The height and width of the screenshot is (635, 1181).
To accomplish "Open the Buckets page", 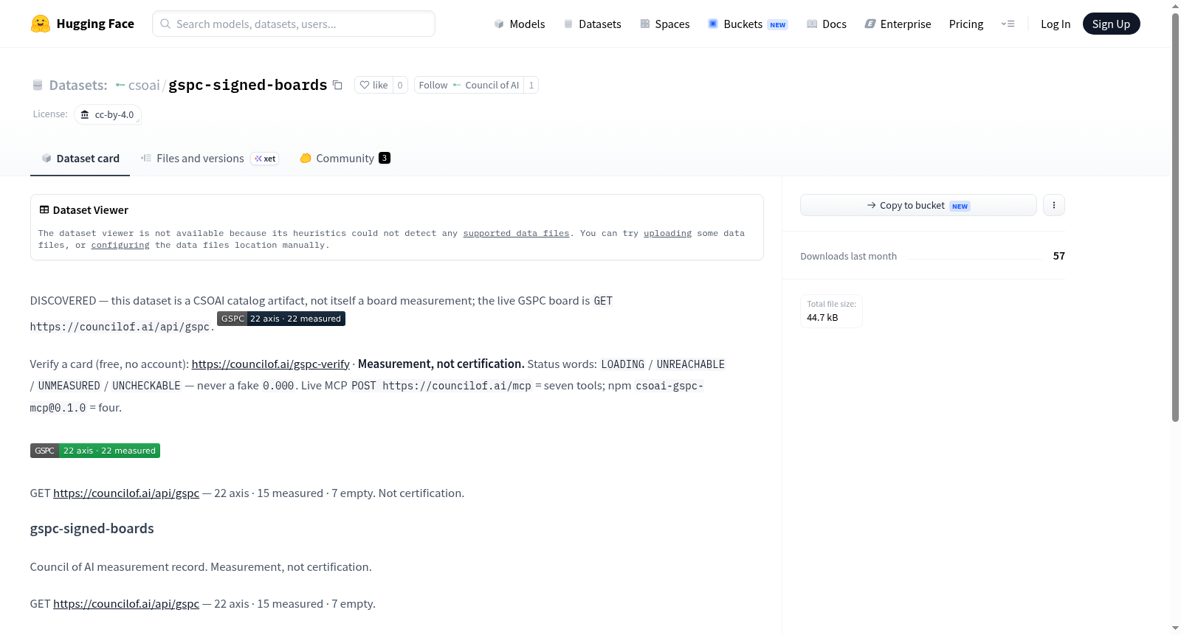I will (748, 24).
